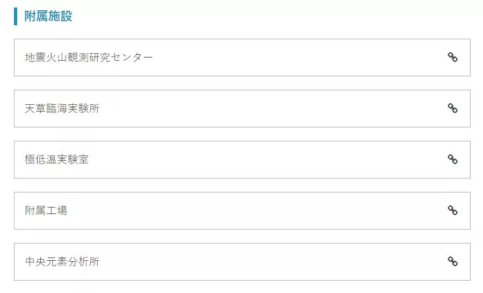
Task: Click the chain link icon for 天草臨海実験所
Action: (x=452, y=109)
